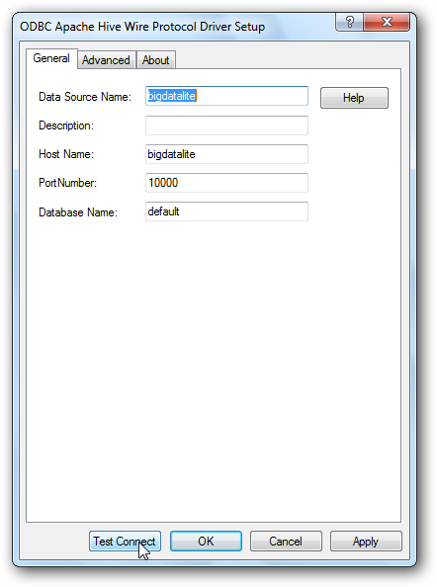Screen dimensions: 437x587
Task: Click into the Description field
Action: 226,126
